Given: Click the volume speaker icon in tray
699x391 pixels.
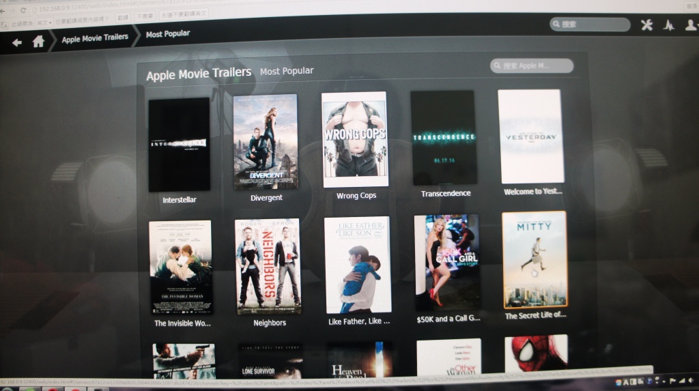Looking at the screenshot, I should [691, 380].
